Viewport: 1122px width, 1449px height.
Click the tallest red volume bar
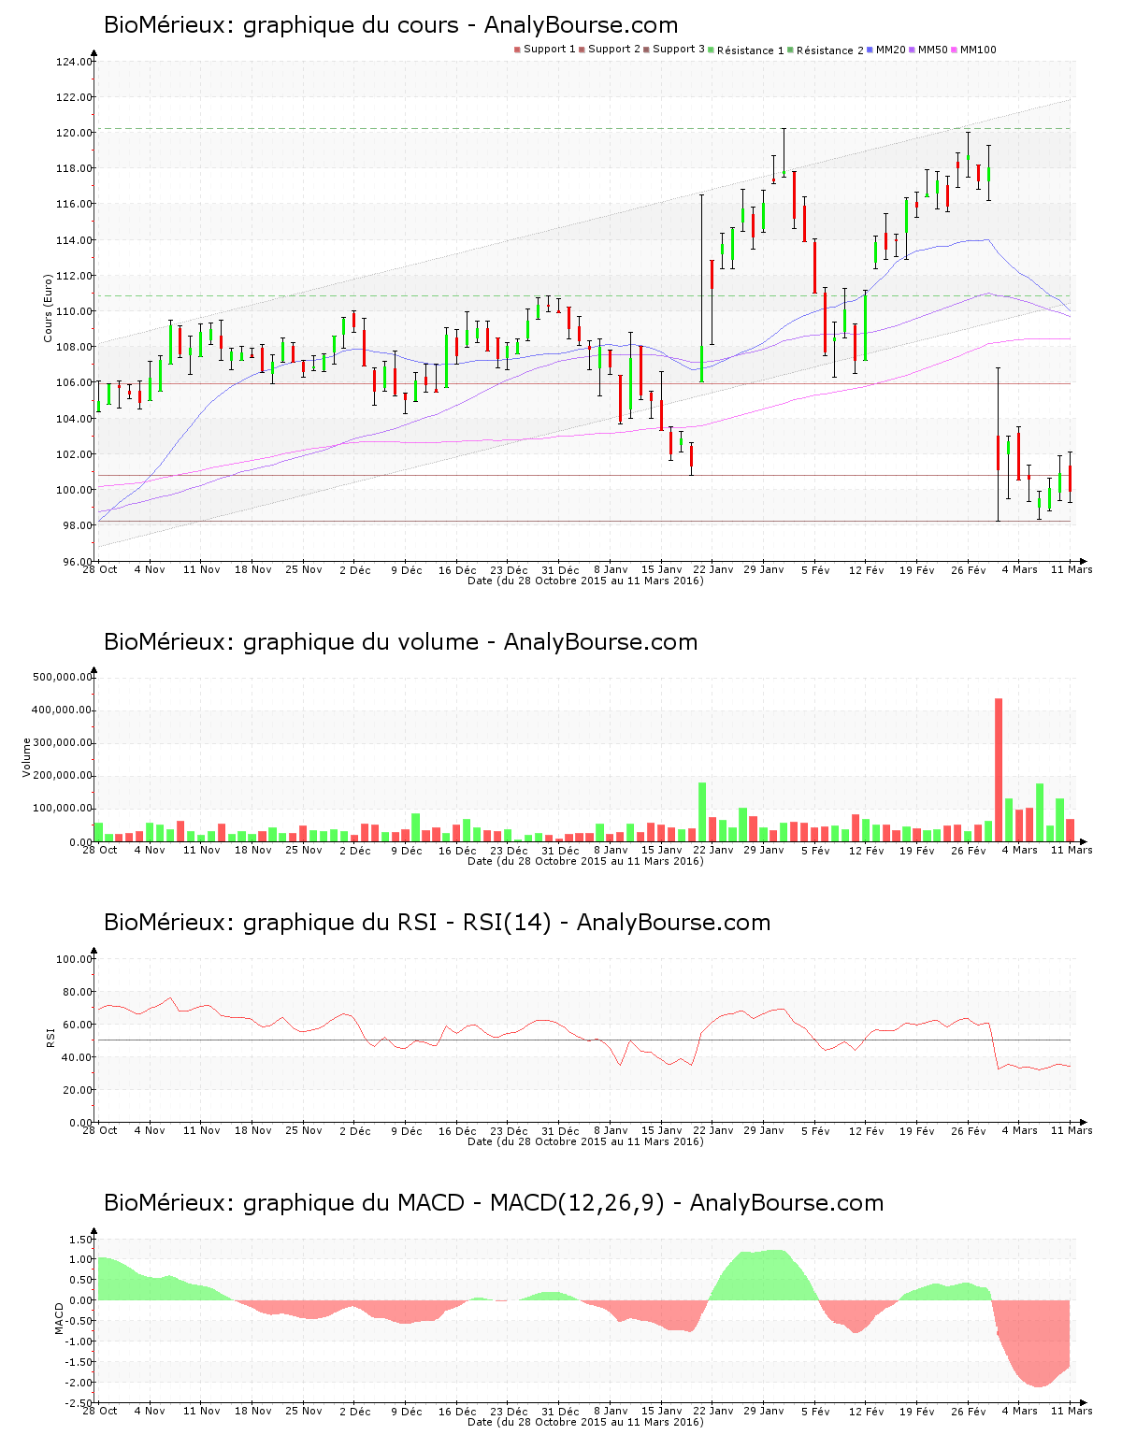tap(999, 769)
